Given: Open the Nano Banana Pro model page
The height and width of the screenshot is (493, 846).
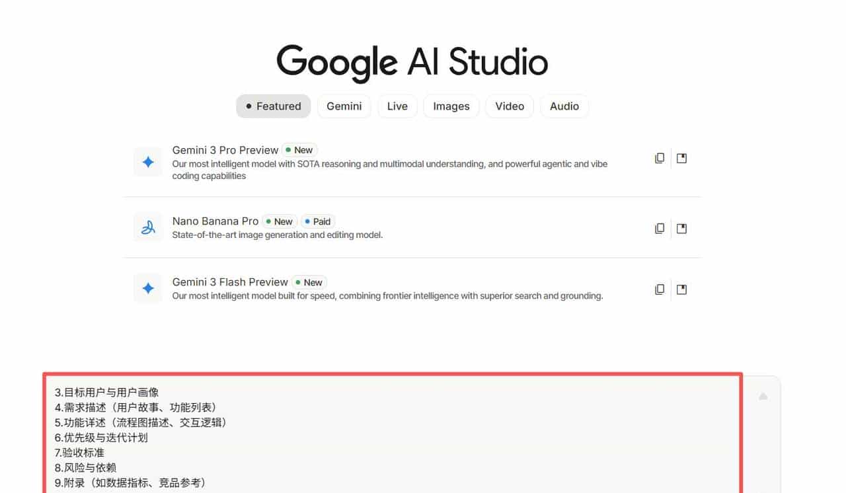Looking at the screenshot, I should (x=215, y=221).
